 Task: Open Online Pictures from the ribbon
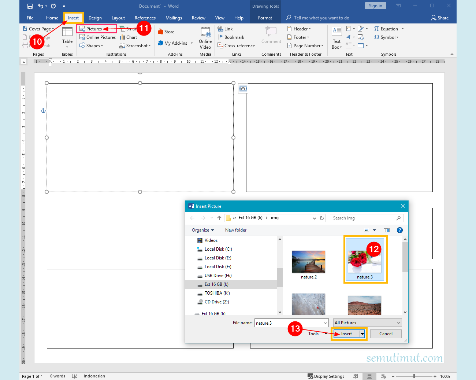(97, 37)
